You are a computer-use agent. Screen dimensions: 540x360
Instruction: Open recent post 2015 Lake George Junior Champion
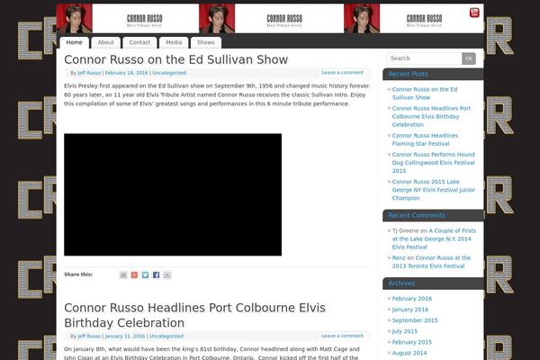(x=434, y=190)
